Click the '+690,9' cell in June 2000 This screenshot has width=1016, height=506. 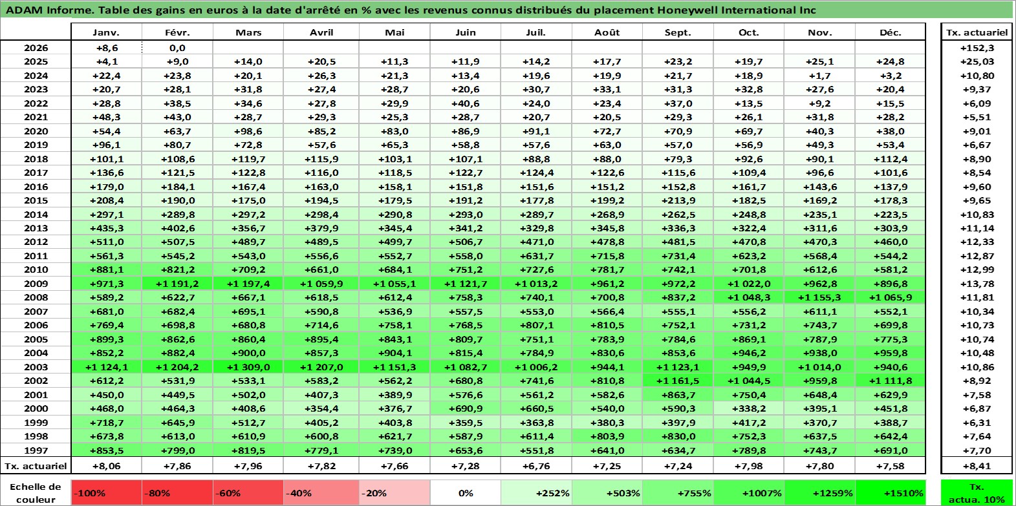click(466, 408)
